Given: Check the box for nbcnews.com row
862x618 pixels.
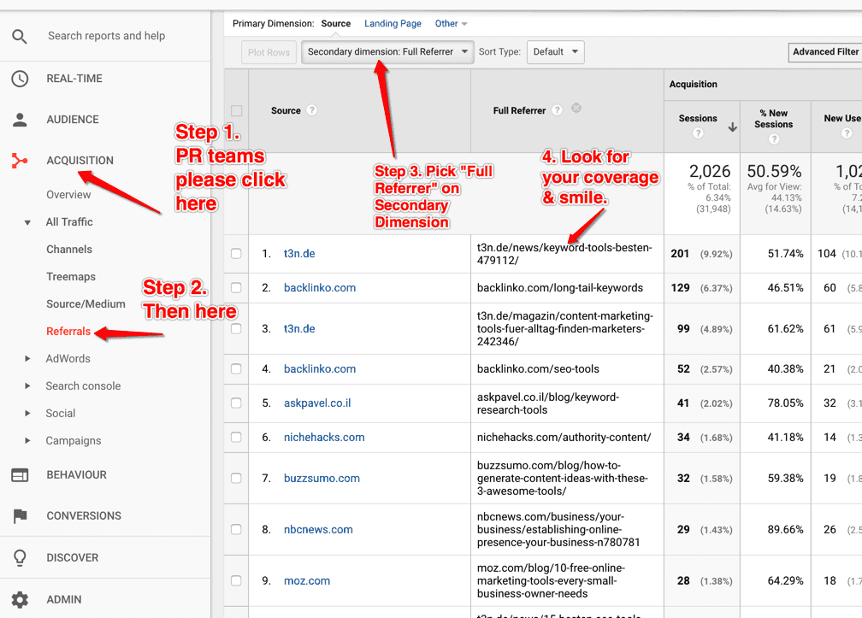Looking at the screenshot, I should click(x=236, y=529).
